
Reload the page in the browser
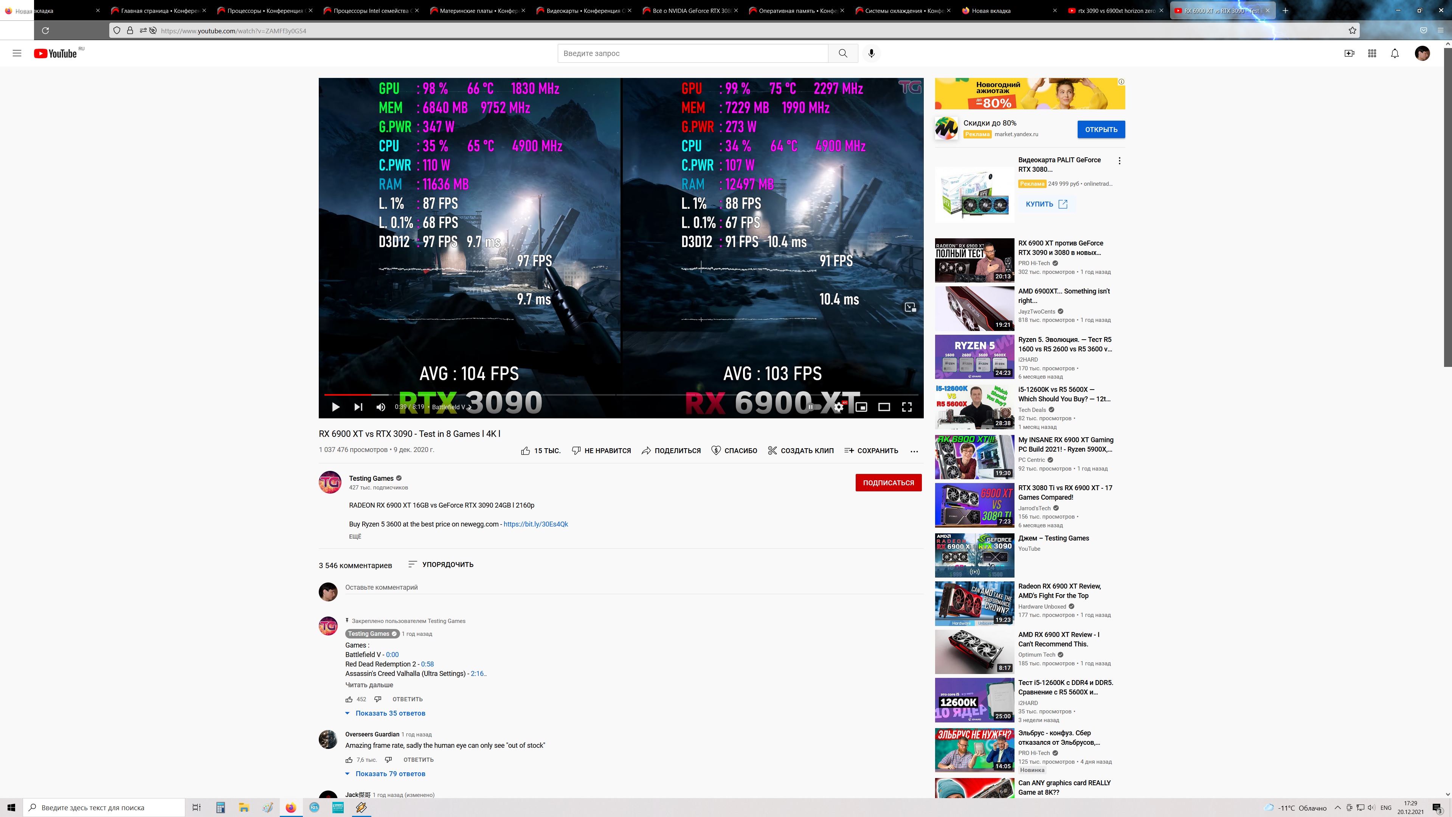tap(46, 30)
